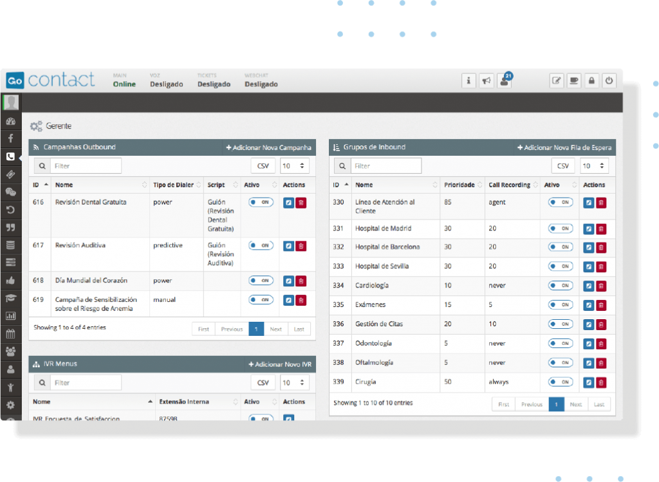Export campaigns with CSV button
The image size is (659, 482).
pos(263,166)
